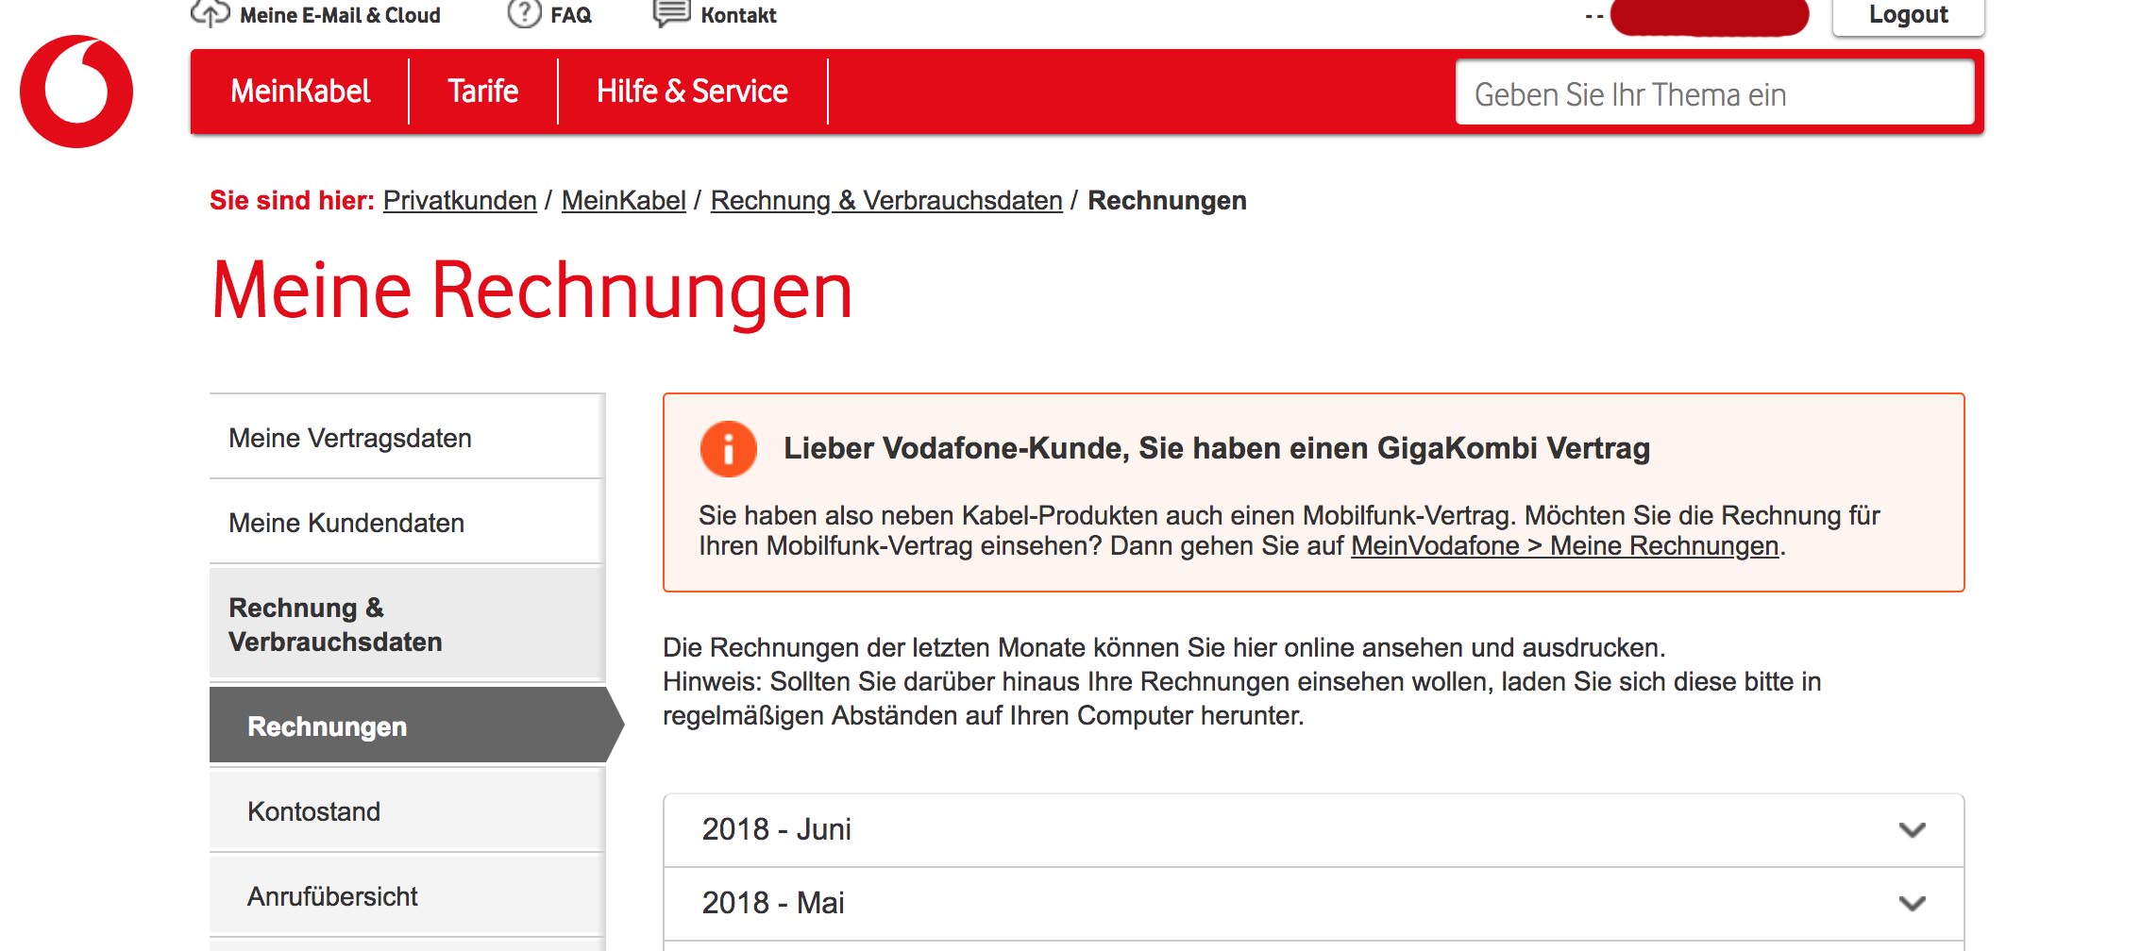Go to Privatkunden breadcrumb link
This screenshot has height=951, width=2141.
pos(460,201)
